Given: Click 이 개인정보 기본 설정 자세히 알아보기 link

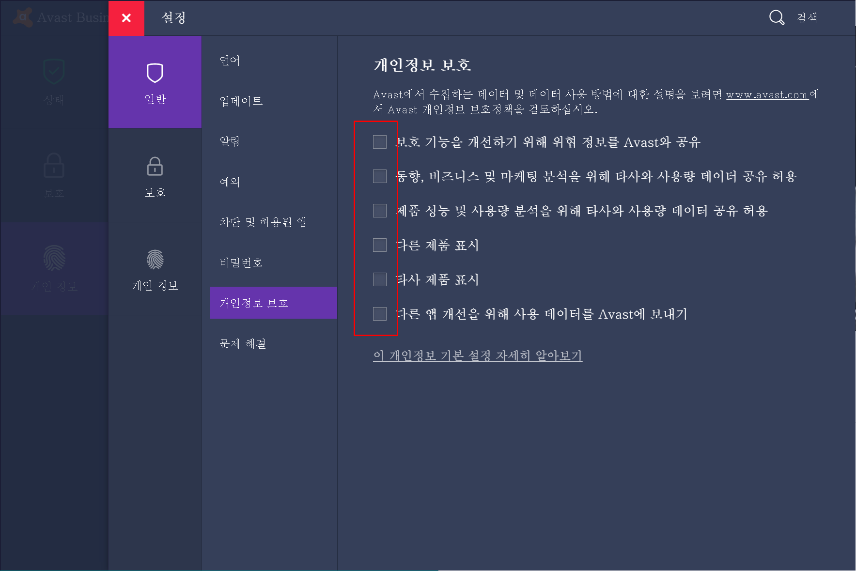Looking at the screenshot, I should (478, 355).
